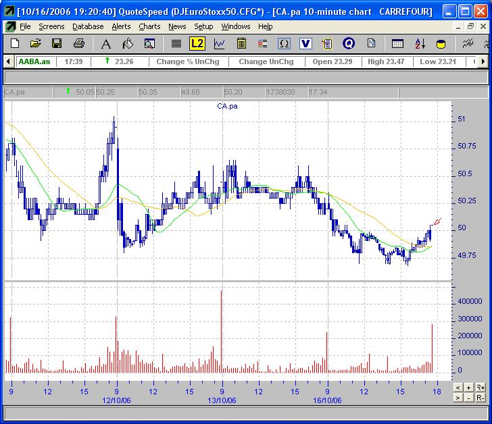Click the Print toolbar icon
Viewport: 492px width, 424px height.
pos(79,44)
